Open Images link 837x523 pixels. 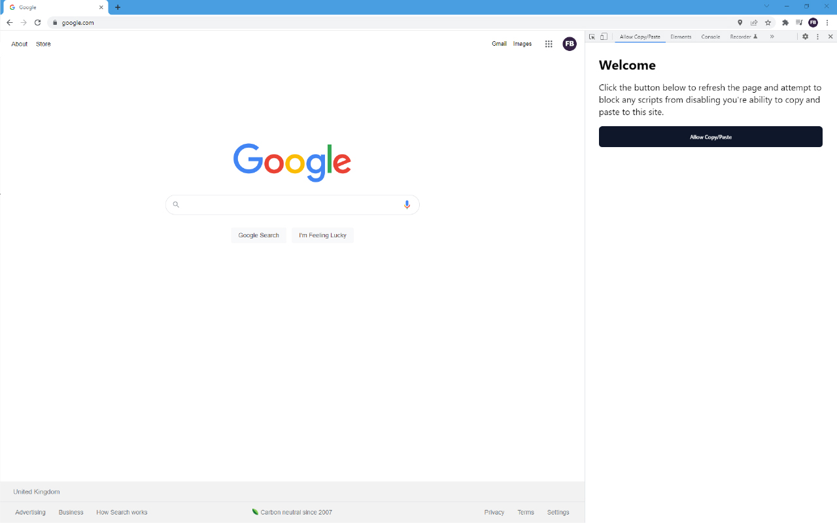coord(522,44)
